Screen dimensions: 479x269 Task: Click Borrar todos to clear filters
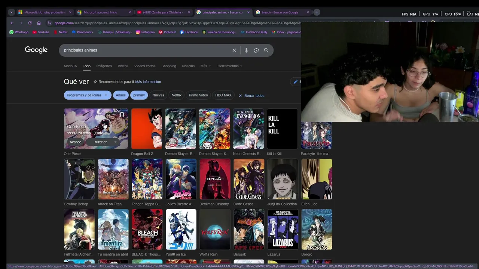[251, 96]
